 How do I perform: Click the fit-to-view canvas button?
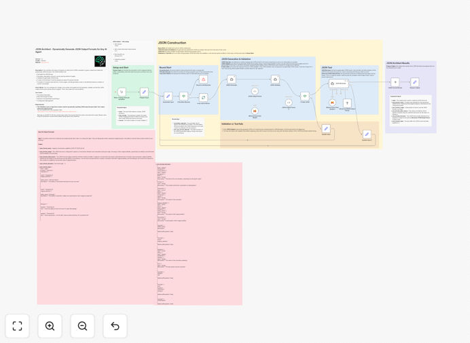coord(18,326)
